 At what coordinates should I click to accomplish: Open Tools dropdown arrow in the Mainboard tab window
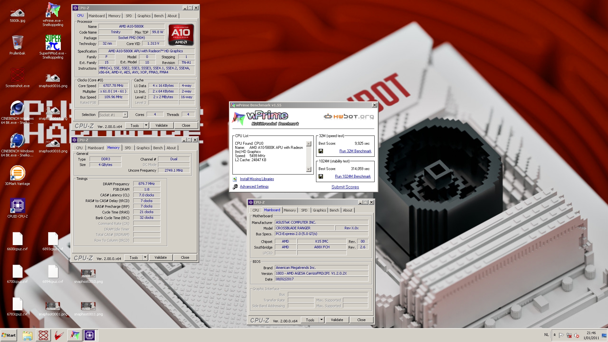(321, 320)
